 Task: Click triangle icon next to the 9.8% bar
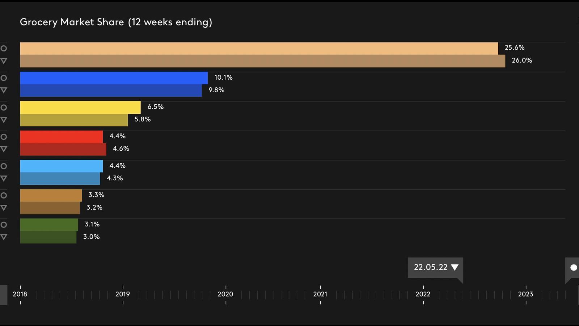(x=4, y=90)
